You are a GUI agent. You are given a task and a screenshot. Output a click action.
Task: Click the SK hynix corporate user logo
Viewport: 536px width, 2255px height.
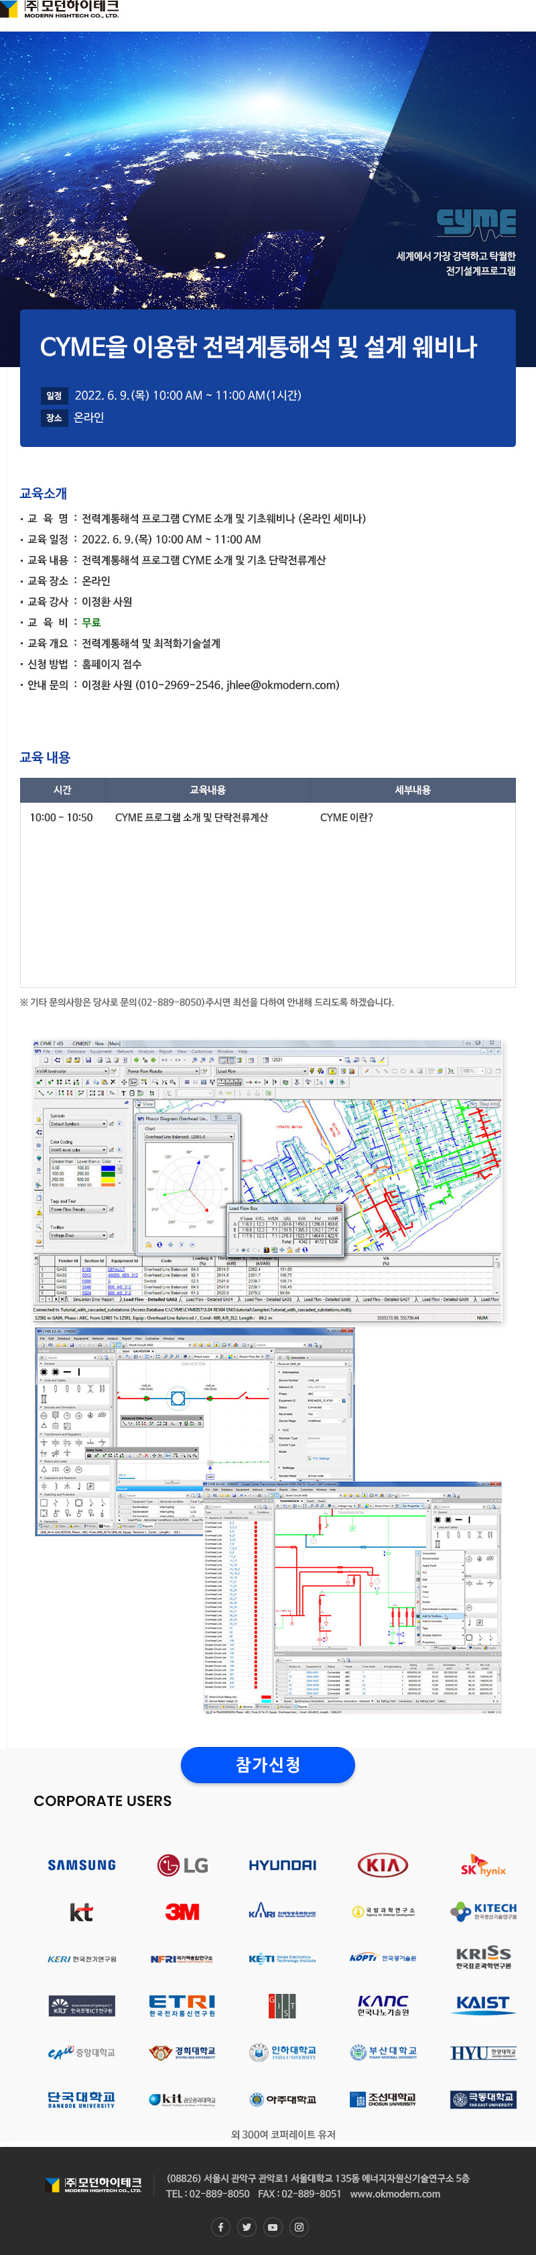pyautogui.click(x=482, y=1866)
